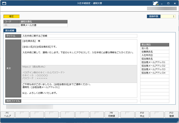
Task: Click the 修正 mode indicator
Action: (12, 16)
